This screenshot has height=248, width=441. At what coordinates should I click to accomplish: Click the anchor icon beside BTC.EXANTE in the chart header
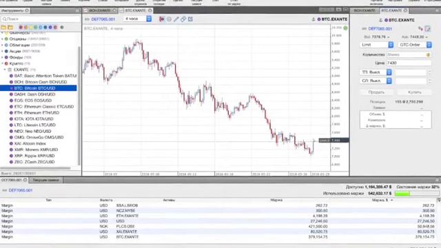(314, 19)
